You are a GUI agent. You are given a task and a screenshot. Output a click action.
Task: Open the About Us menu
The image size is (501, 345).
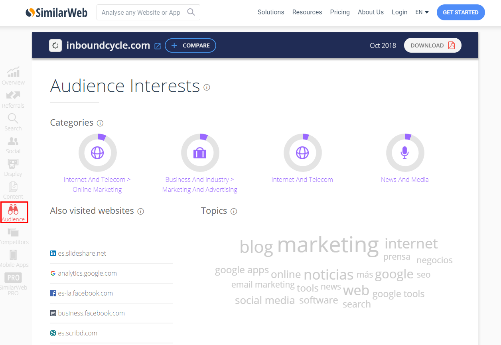point(371,12)
